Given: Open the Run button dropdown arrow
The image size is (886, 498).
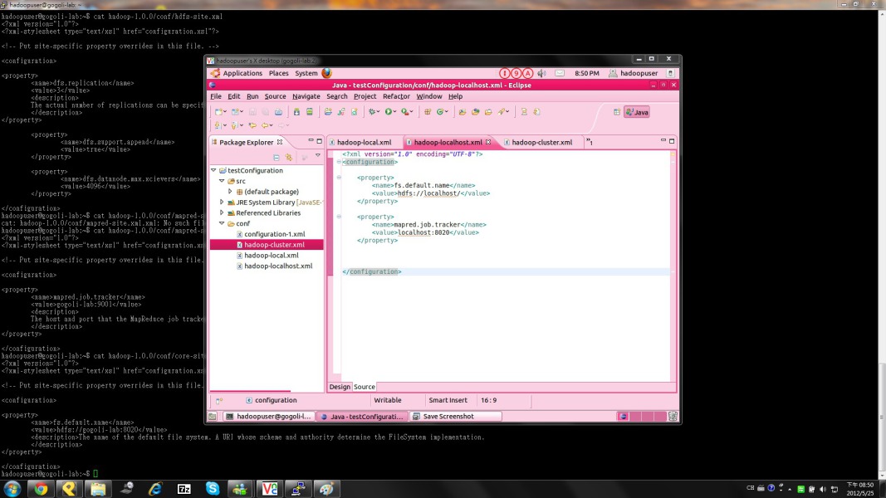Looking at the screenshot, I should [x=394, y=112].
